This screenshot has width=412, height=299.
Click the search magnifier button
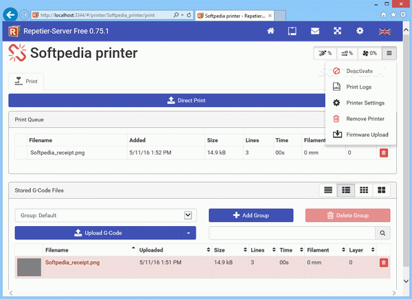pos(382,233)
